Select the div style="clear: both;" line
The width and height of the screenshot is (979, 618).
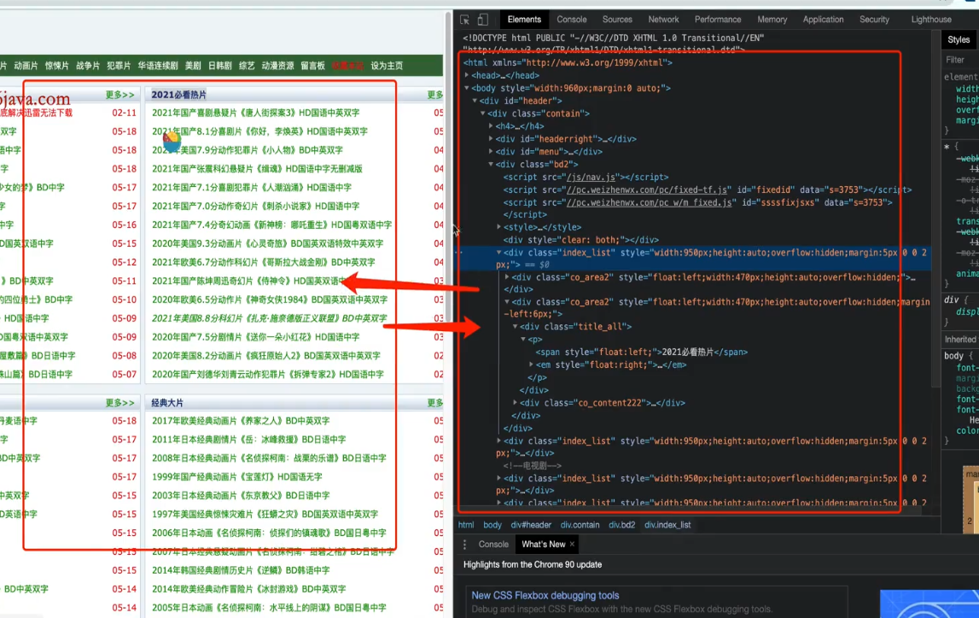[x=581, y=240]
